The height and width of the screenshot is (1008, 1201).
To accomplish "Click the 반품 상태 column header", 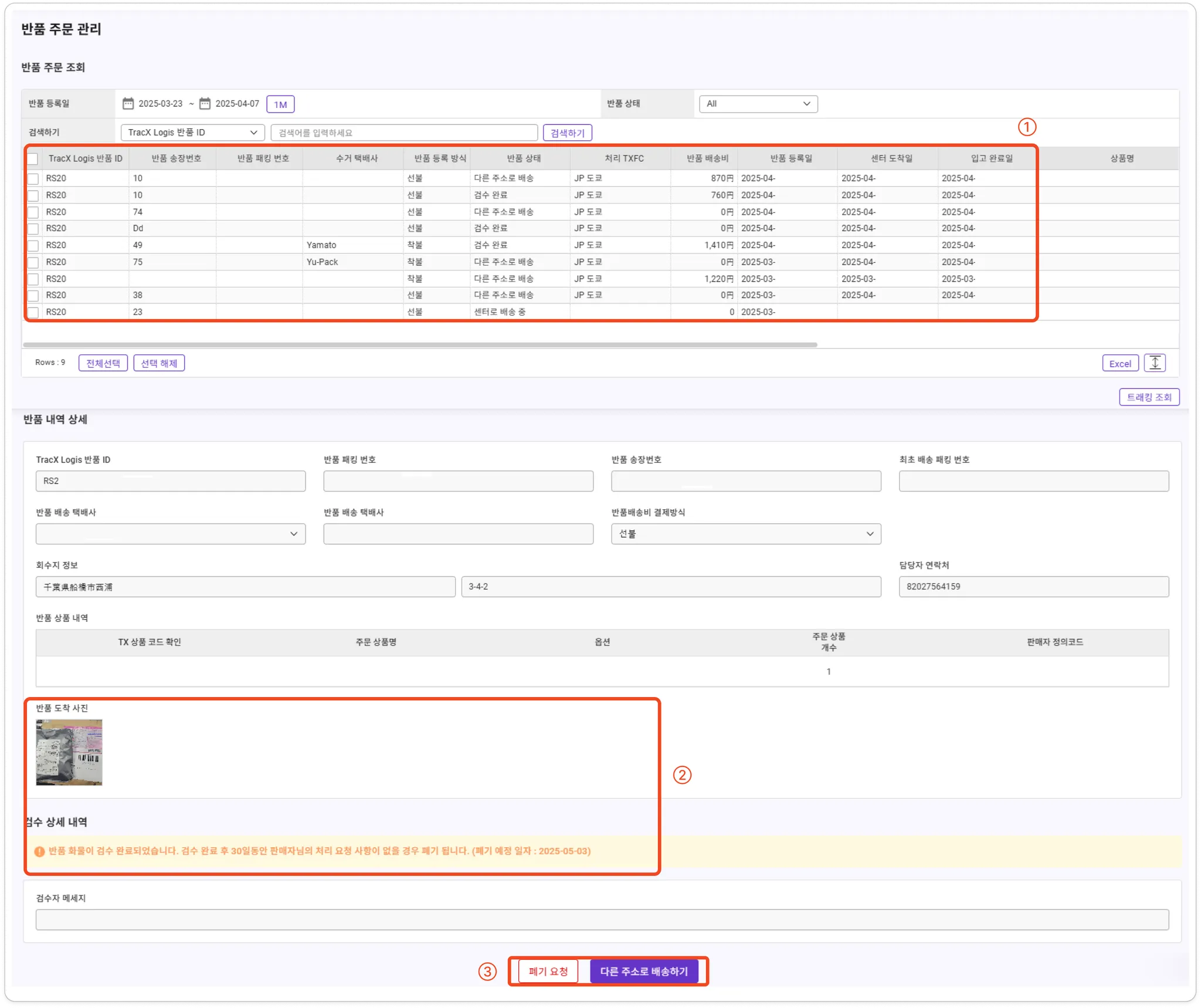I will [524, 158].
